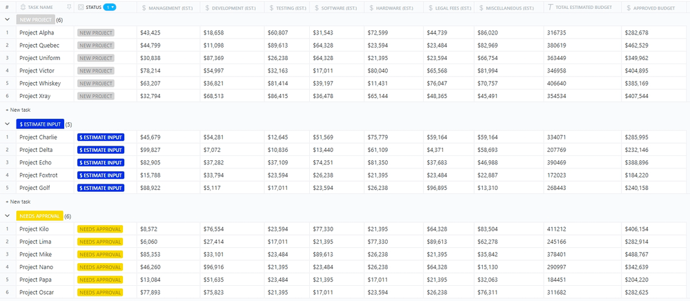Screen dimensions: 690x301
Task: Click the dollar icon for Legal Fees (Est.)
Action: click(430, 8)
